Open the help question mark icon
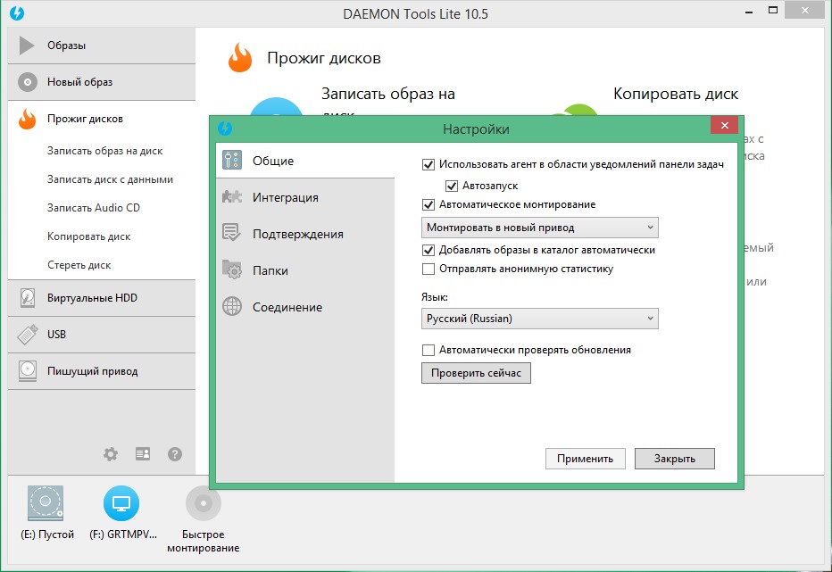 pos(175,454)
